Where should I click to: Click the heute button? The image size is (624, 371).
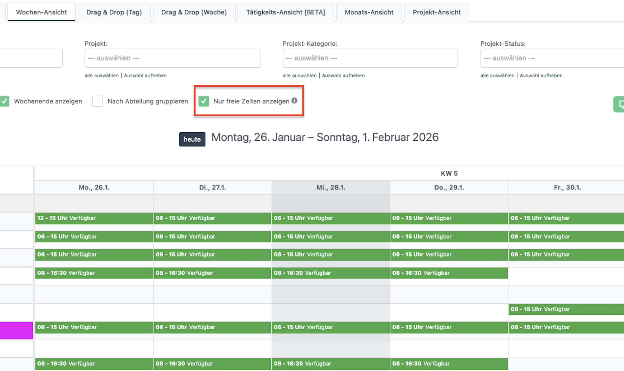[x=192, y=139]
